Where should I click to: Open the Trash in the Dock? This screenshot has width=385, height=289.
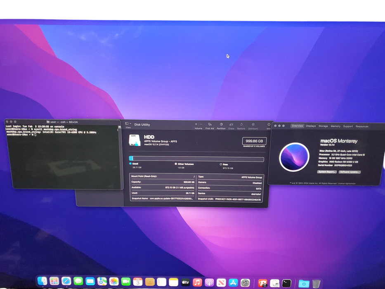(316, 284)
